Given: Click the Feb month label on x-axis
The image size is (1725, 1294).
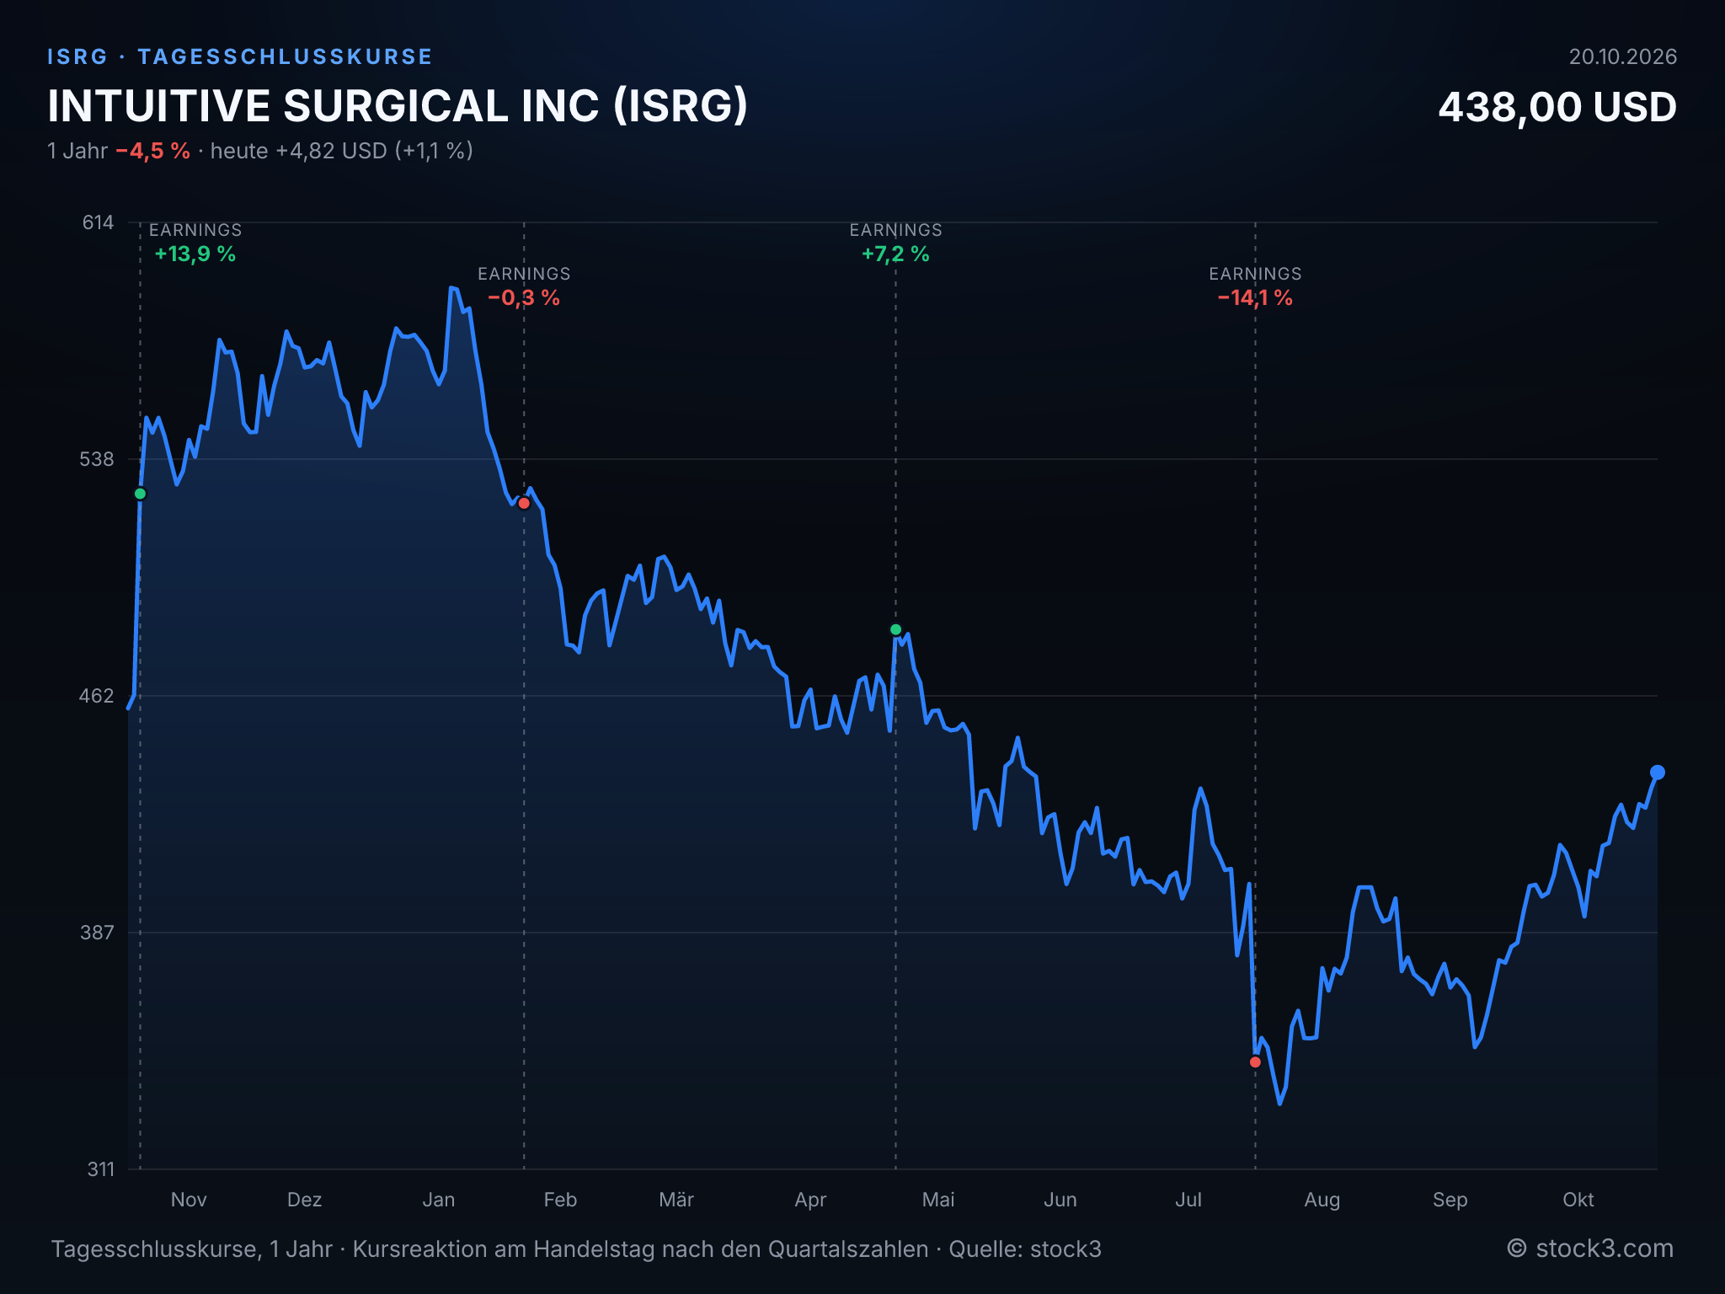Looking at the screenshot, I should tap(560, 1200).
